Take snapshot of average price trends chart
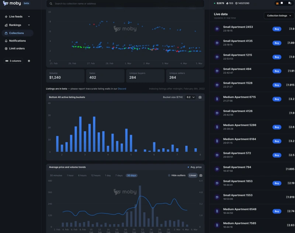 click(201, 175)
